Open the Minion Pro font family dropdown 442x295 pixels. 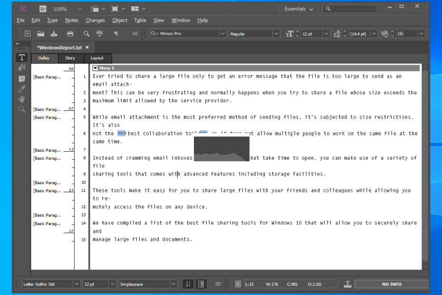(222, 33)
